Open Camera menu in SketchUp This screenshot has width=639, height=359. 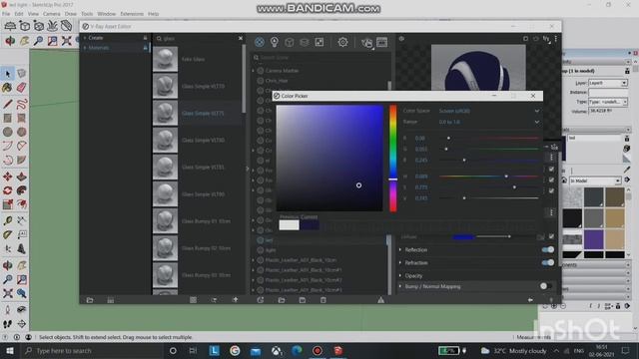51,14
